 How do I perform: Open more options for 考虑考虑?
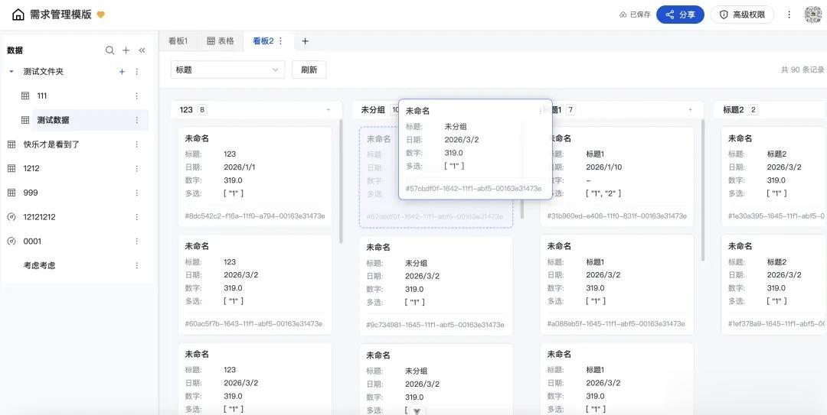click(136, 265)
